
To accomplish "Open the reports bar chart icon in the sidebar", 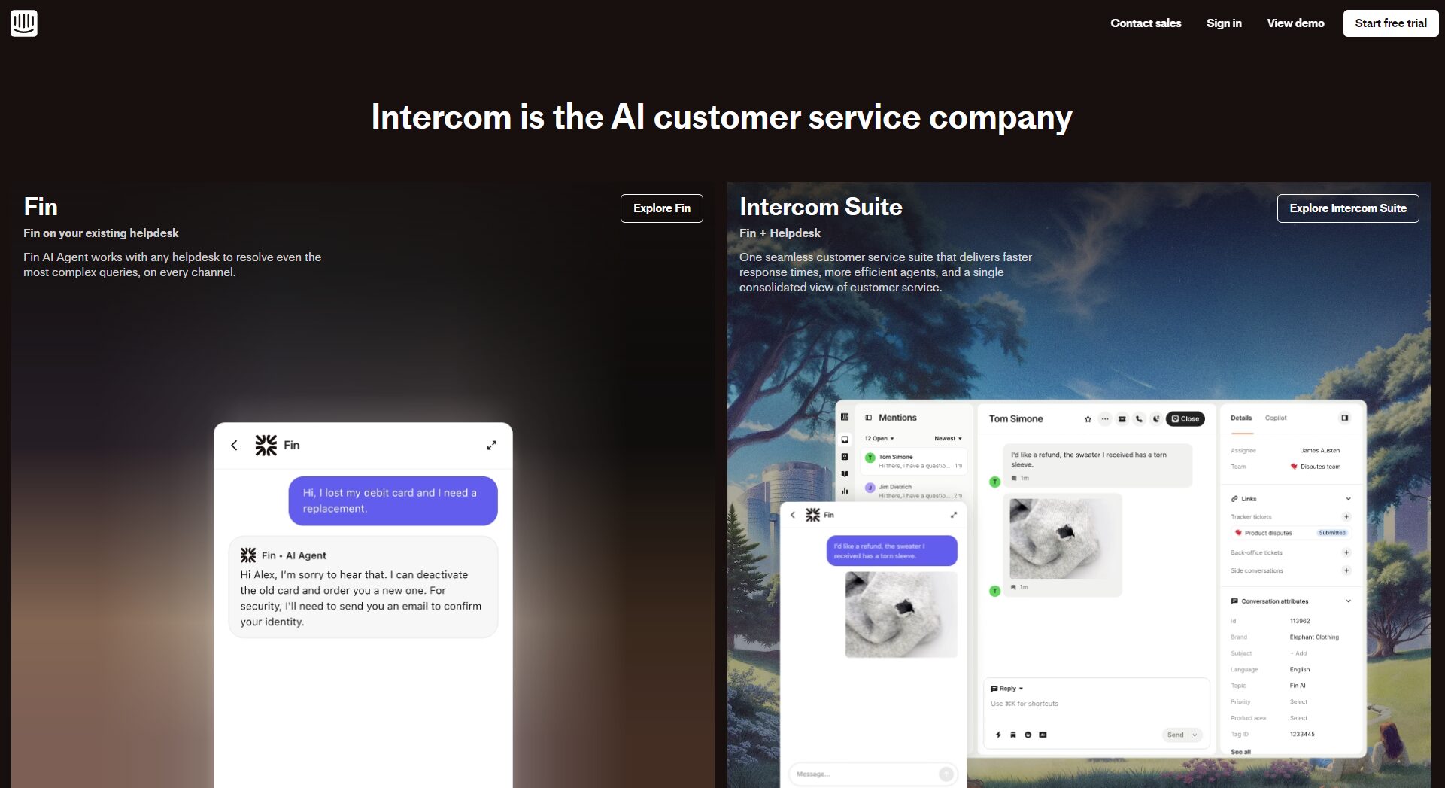I will (x=845, y=491).
